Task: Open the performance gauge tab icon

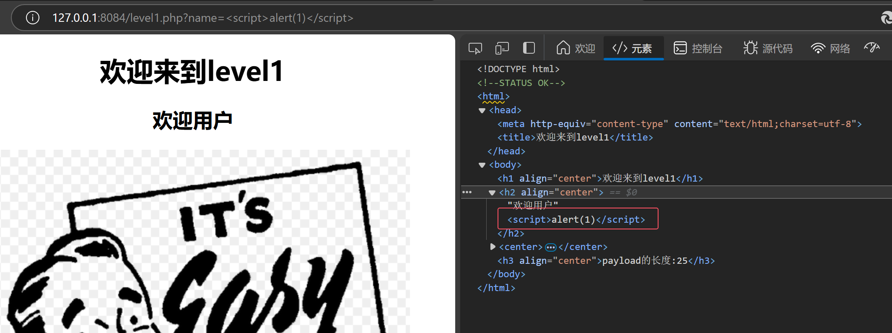Action: [872, 48]
